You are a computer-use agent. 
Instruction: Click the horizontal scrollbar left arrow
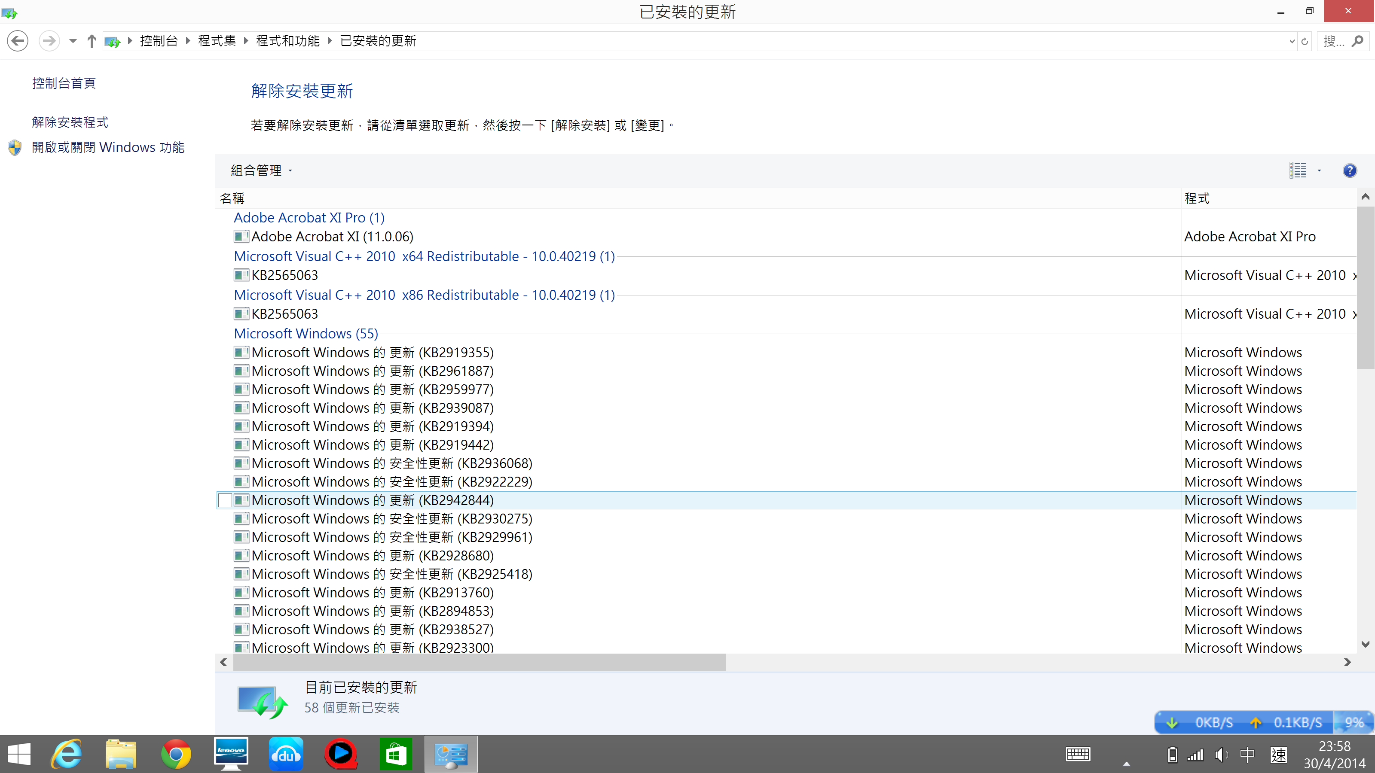223,662
